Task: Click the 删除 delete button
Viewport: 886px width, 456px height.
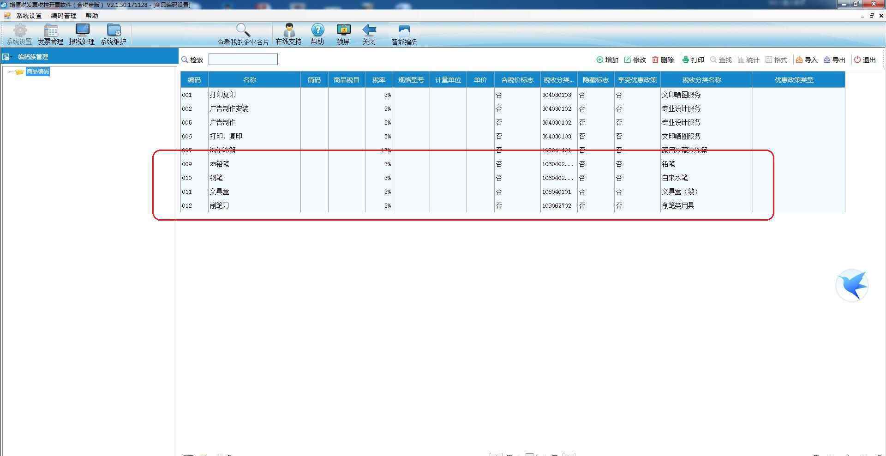Action: coord(663,60)
